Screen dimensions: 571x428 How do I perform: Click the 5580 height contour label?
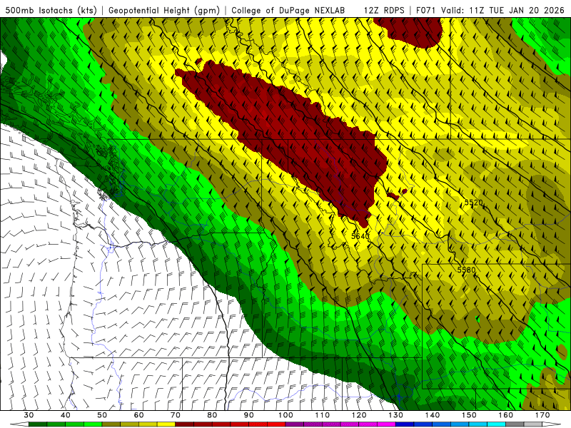467,270
